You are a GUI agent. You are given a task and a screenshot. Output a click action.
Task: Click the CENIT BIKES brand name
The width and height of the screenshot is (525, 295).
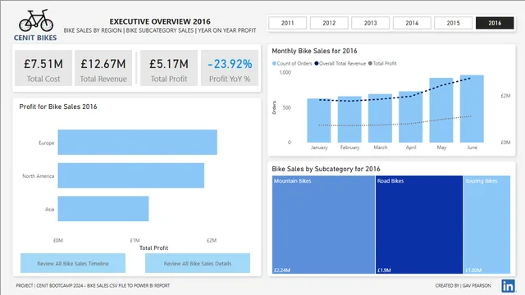pos(35,38)
